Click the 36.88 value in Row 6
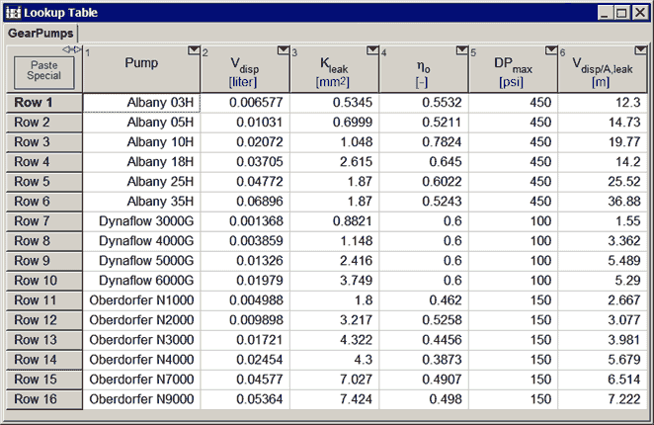 [x=603, y=202]
